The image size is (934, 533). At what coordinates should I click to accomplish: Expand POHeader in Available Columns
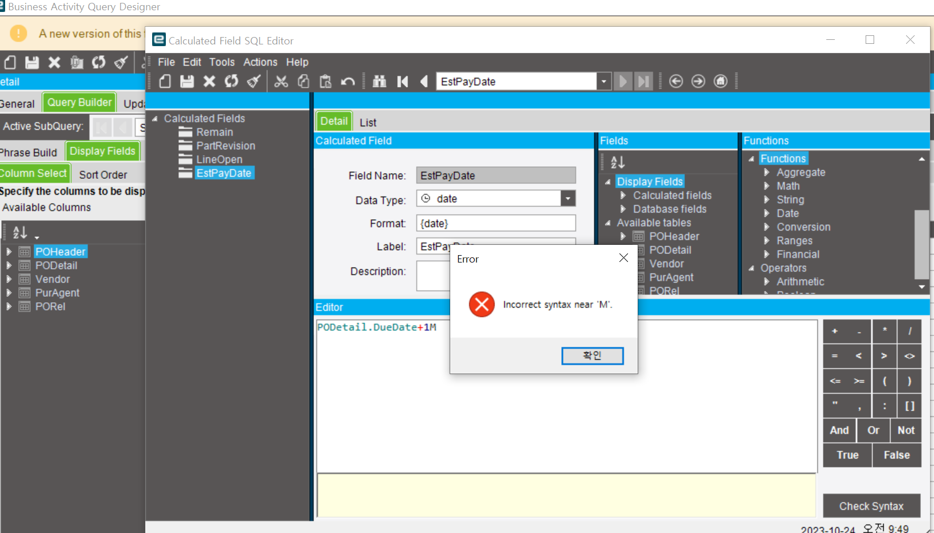pos(9,252)
